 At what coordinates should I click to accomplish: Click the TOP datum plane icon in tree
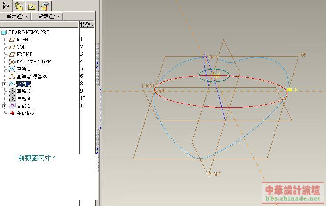12,47
